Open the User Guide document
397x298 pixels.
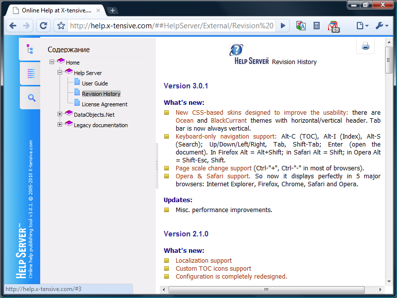point(95,83)
